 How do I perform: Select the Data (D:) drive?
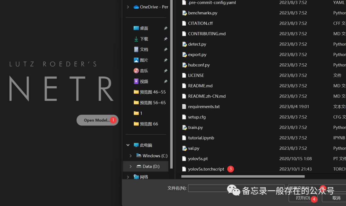[x=148, y=166]
